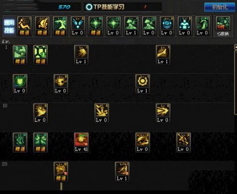This screenshot has width=237, height=194.
Task: Click the 初始化 reset button
Action: point(220,7)
